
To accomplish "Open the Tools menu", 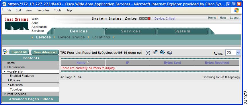I will pyautogui.click(x=58, y=10).
